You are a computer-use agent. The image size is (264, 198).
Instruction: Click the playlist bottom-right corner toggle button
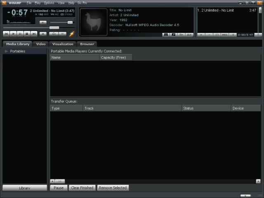click(x=258, y=35)
